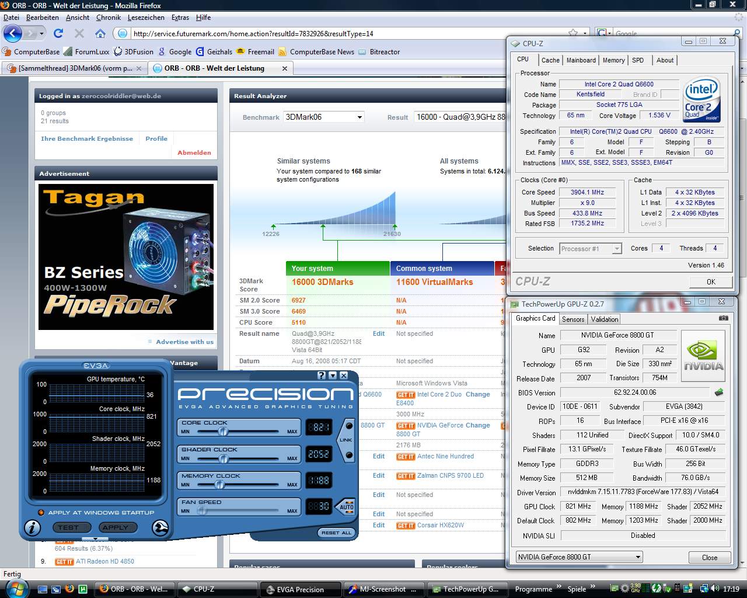This screenshot has height=598, width=747.
Task: Close the ORB Welt der Leistung tab
Action: 285,68
